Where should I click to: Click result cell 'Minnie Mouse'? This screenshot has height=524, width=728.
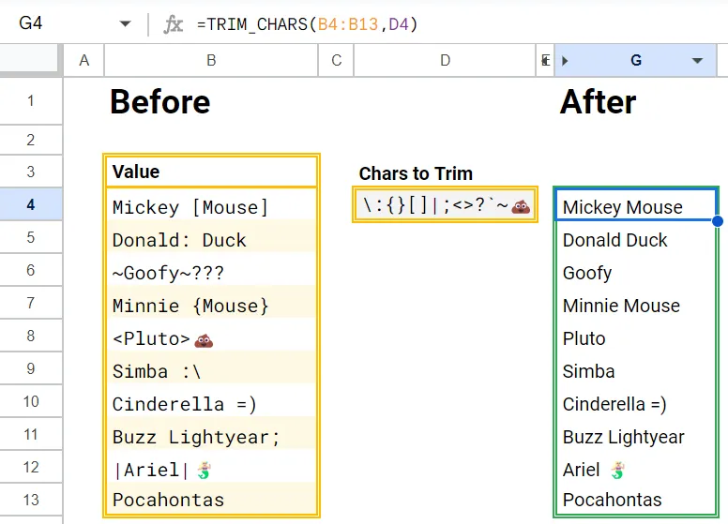pos(636,303)
